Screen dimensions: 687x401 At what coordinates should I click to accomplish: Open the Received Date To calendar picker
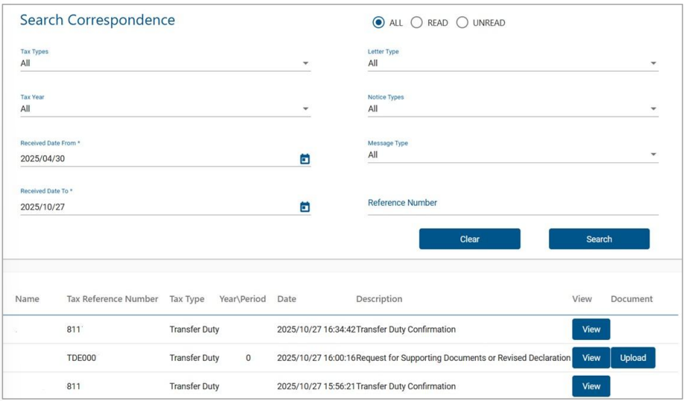[x=304, y=207]
